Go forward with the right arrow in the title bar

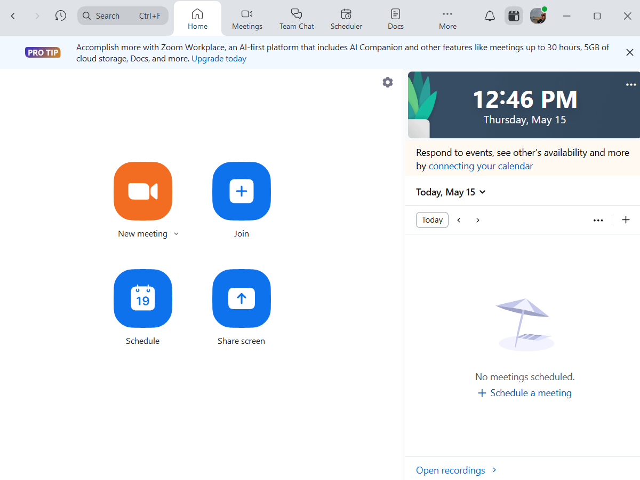(37, 16)
